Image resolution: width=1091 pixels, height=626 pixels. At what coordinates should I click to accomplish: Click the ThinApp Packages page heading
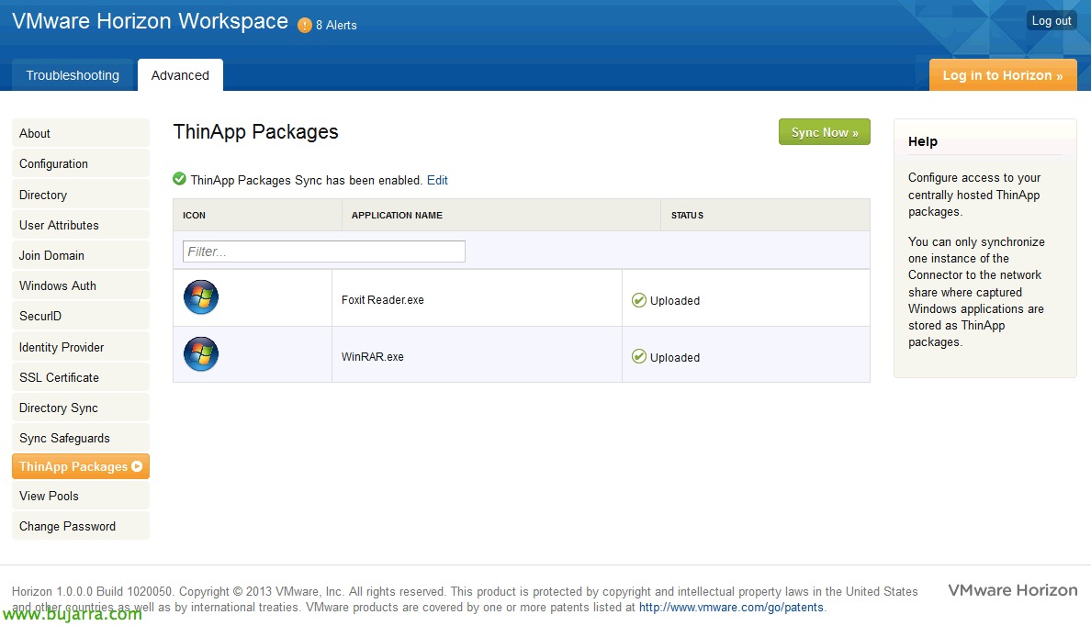tap(255, 131)
